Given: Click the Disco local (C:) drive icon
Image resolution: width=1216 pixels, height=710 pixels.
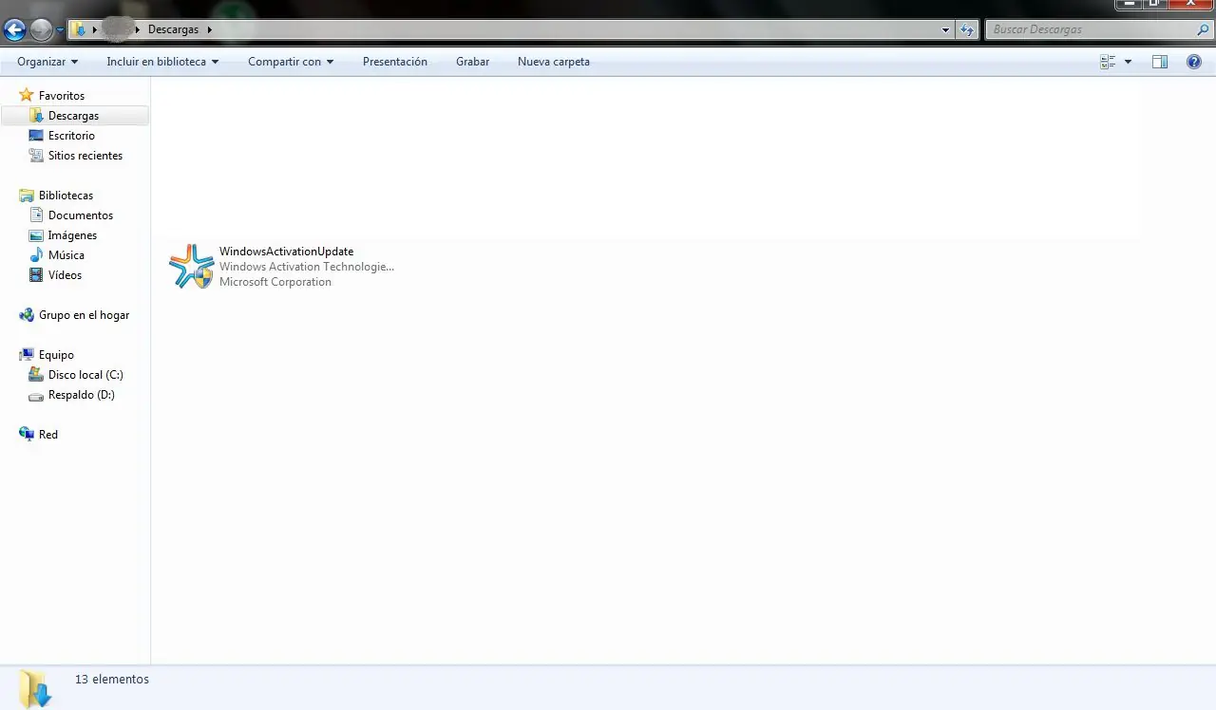Looking at the screenshot, I should pos(36,375).
